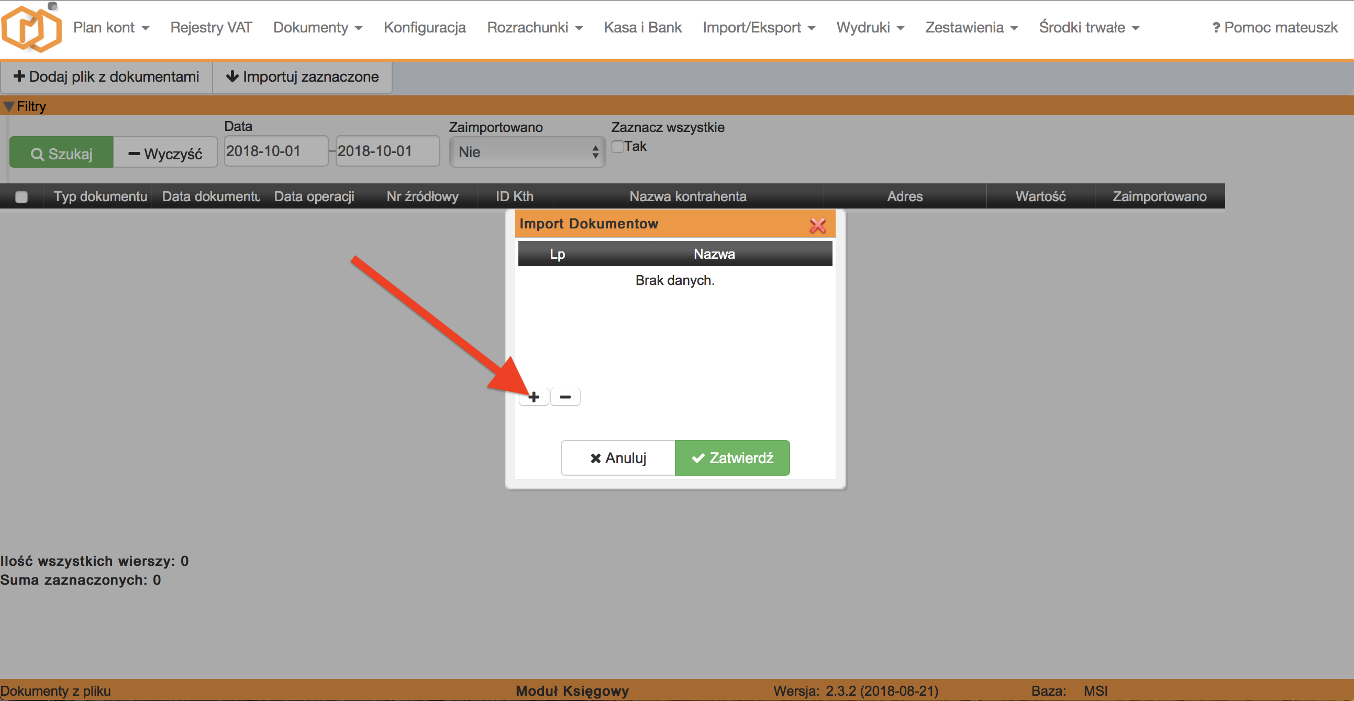This screenshot has height=701, width=1354.
Task: Click the starting date field 2018-10-01
Action: pyautogui.click(x=275, y=151)
